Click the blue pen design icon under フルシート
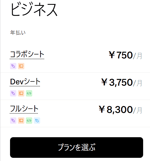Image resolution: width=150 pixels, height=161 pixels. click(x=37, y=121)
